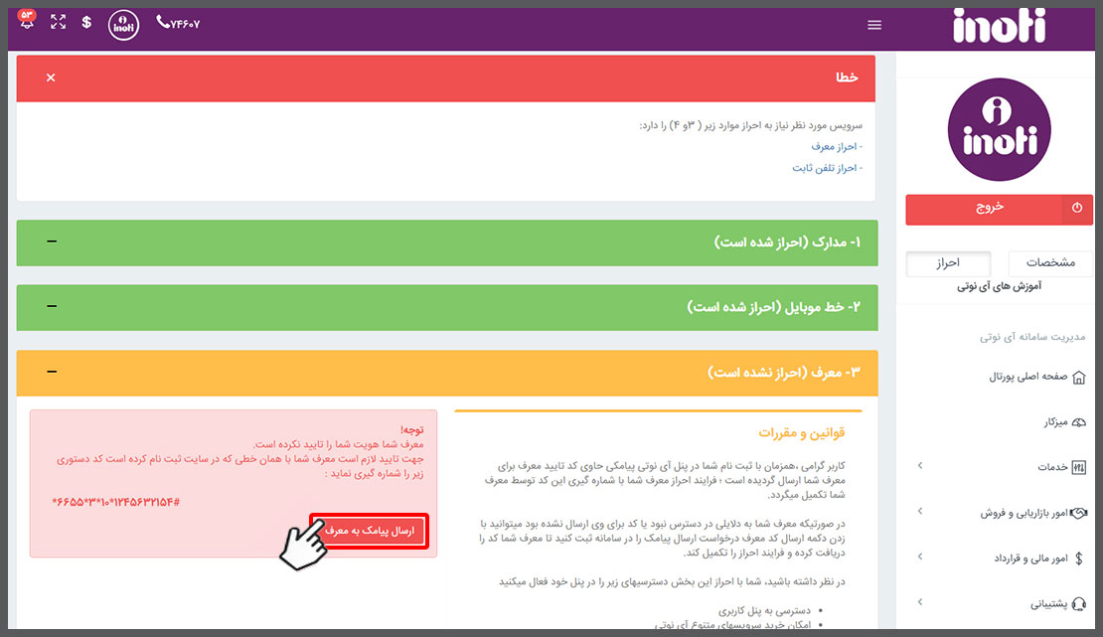Click the phone number 74607 in header
This screenshot has width=1103, height=637.
[179, 24]
